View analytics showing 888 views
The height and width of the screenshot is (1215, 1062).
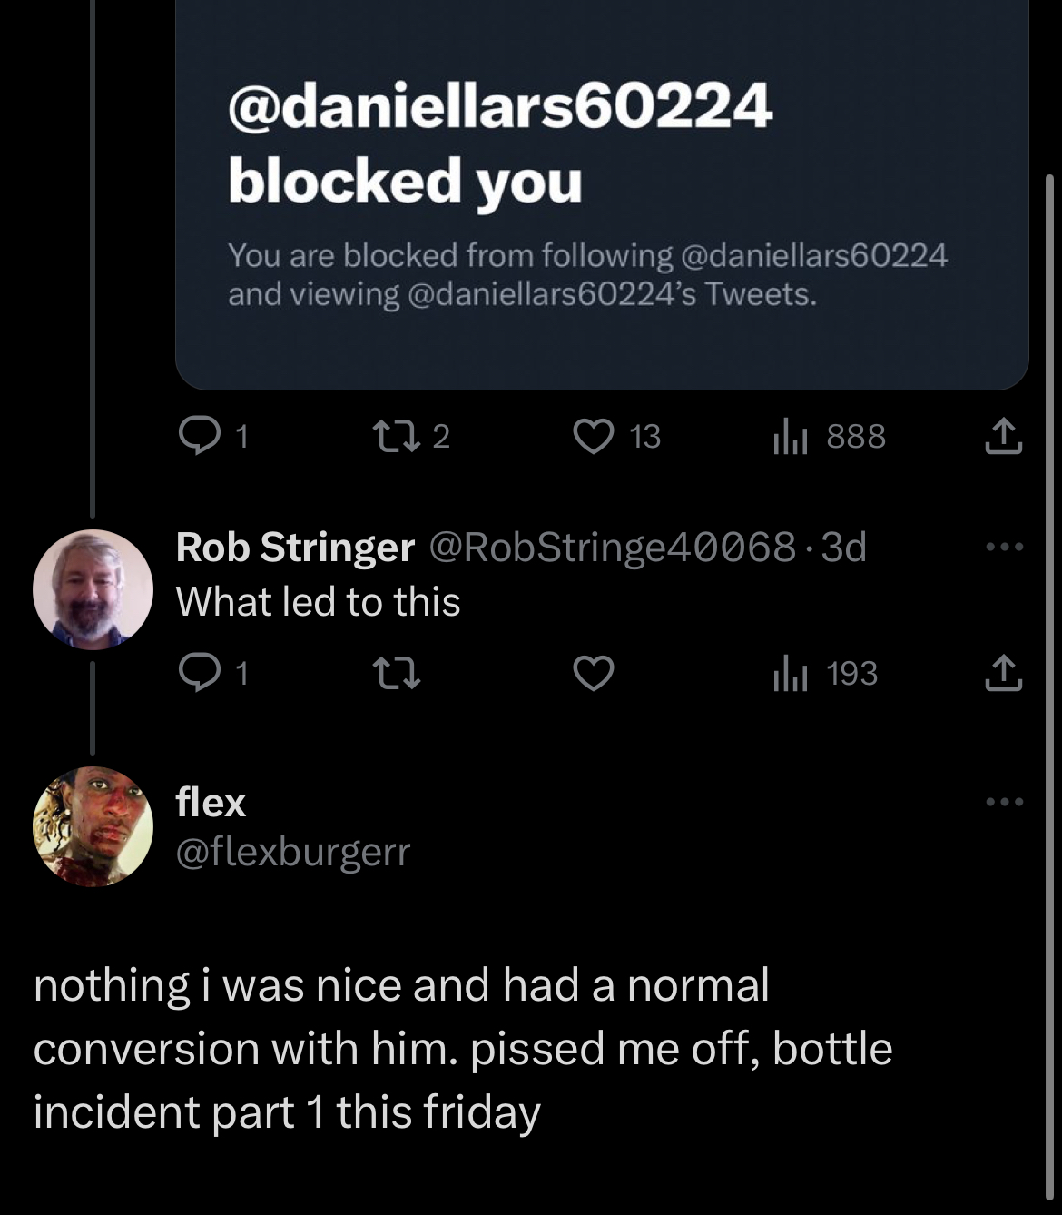tap(790, 437)
